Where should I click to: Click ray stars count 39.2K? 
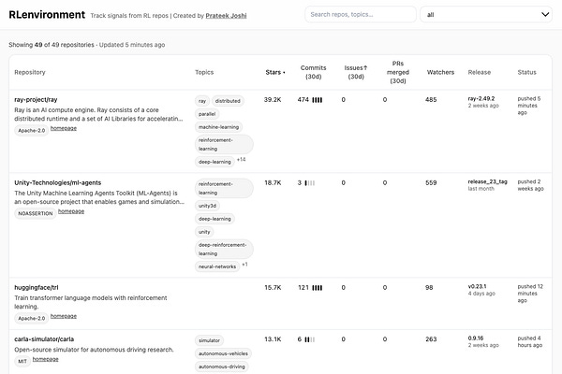pos(273,99)
